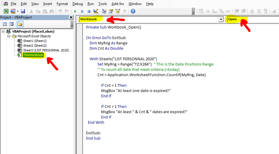Toggle Design Mode ruler icon

[95, 11]
